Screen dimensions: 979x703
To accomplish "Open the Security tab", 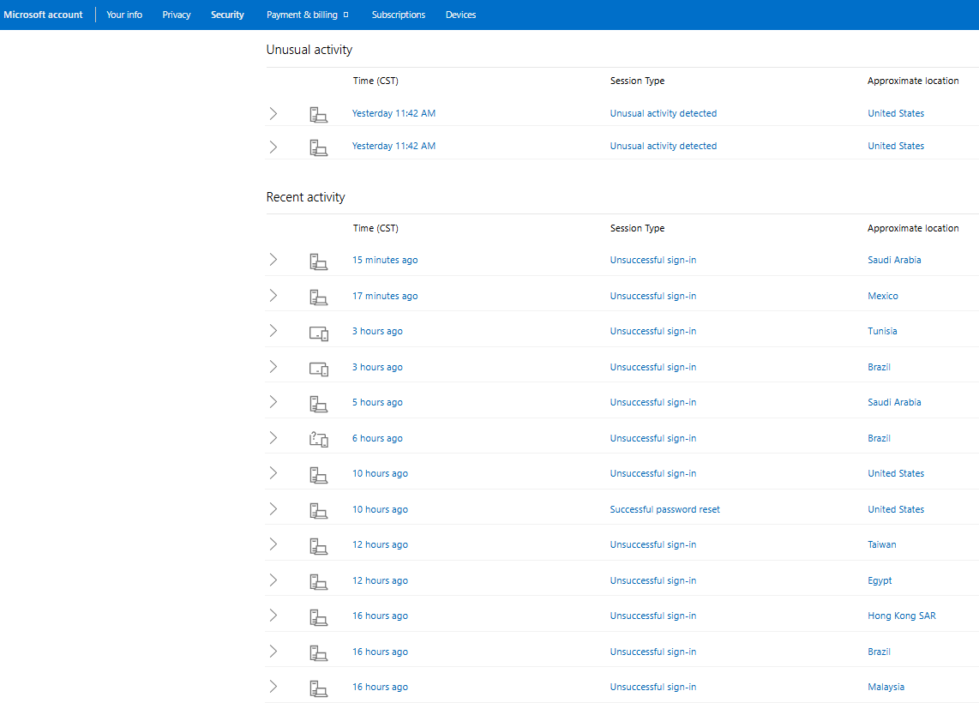I will tap(227, 15).
